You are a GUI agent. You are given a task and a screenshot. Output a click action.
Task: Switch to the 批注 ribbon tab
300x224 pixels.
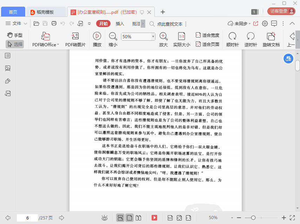136,24
